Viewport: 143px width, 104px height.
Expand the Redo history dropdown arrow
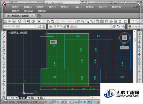click(74, 21)
